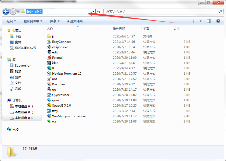Sort by the 类型 column header
The image size is (226, 161).
point(146,29)
